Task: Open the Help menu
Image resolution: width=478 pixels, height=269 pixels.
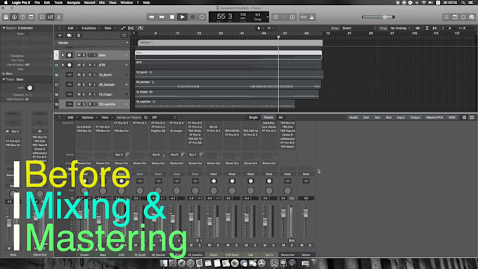Action: (x=146, y=2)
